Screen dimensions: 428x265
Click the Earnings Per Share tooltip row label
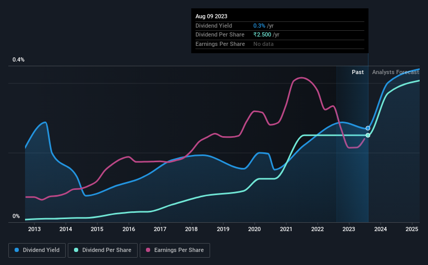[220, 44]
